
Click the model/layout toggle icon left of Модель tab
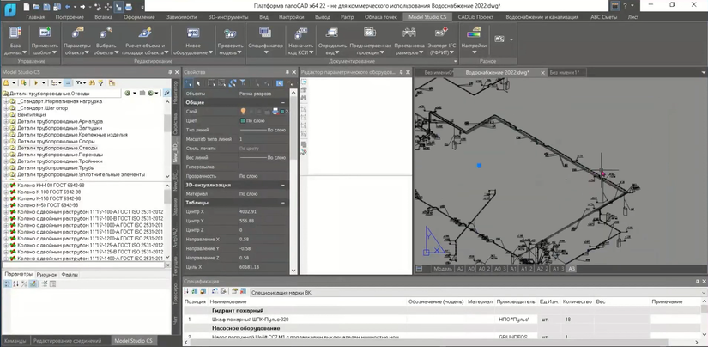(x=419, y=269)
